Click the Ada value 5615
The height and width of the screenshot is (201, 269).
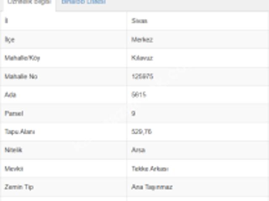(139, 95)
